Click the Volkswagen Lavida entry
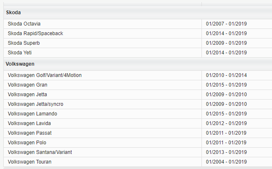Viewport: 272px width, 169px height. pyautogui.click(x=138, y=123)
